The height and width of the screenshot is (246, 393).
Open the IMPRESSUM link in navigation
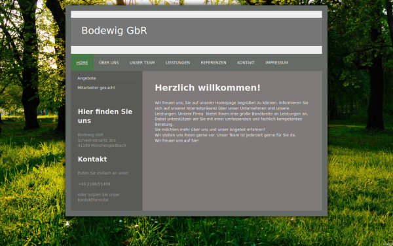276,62
